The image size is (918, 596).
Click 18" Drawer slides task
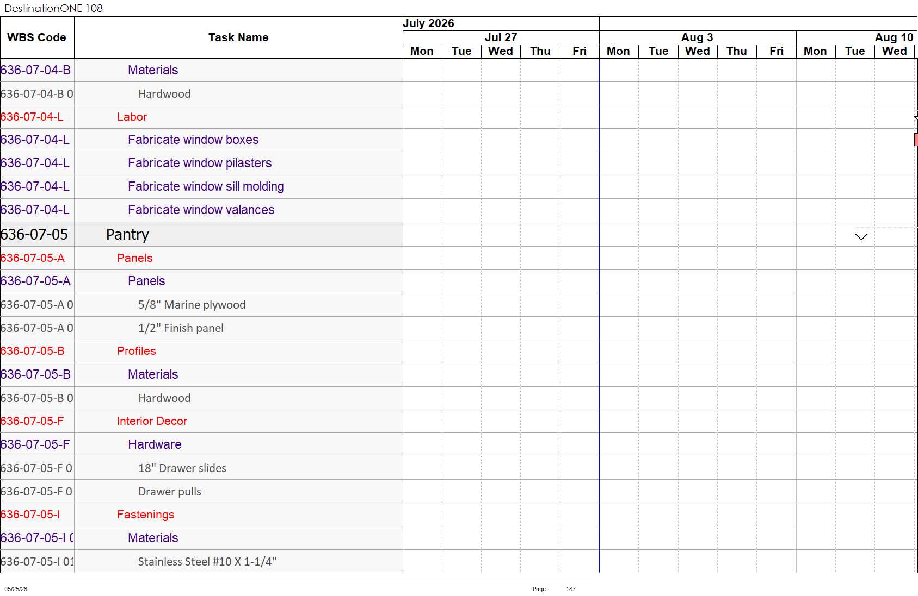(182, 468)
